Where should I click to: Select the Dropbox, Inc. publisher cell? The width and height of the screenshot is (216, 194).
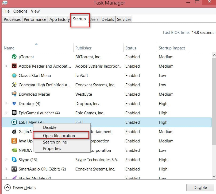(x=87, y=103)
